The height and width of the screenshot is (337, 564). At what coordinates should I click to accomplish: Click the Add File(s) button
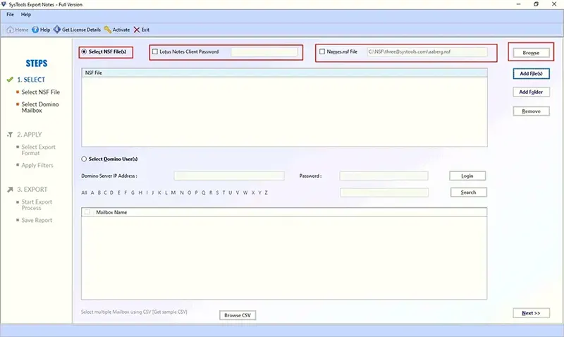tap(531, 73)
